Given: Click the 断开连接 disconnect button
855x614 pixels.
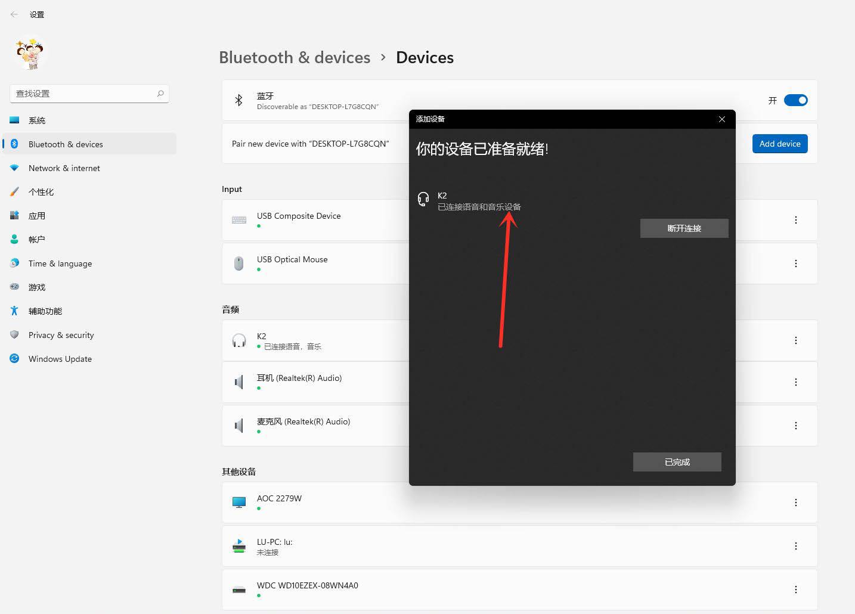Looking at the screenshot, I should (684, 228).
